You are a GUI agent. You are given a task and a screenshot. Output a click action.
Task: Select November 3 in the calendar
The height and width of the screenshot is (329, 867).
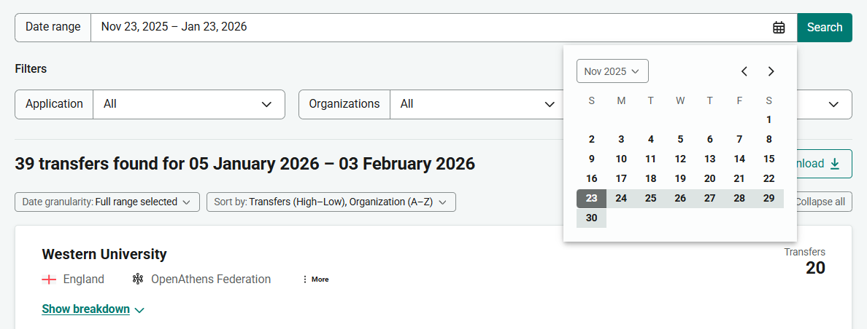(x=621, y=140)
